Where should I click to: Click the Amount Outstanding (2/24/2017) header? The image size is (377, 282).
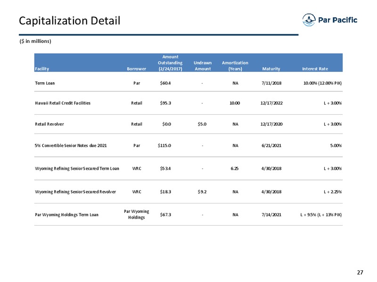click(170, 63)
